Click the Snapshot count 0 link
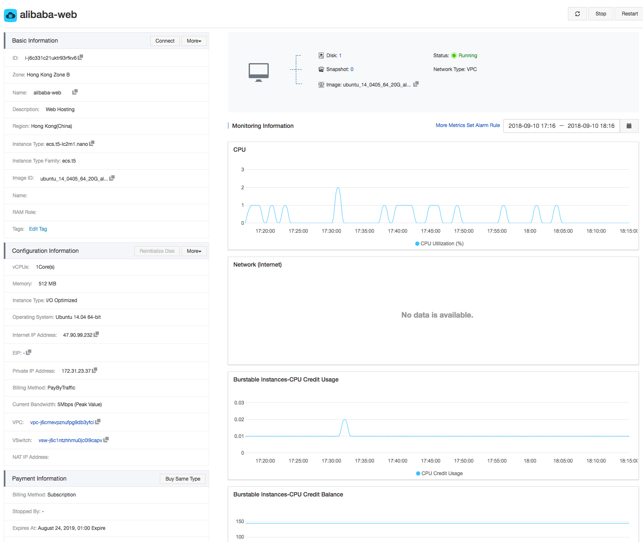 click(352, 69)
